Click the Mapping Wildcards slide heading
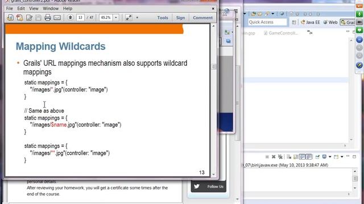This screenshot has height=204, width=364. pyautogui.click(x=61, y=46)
